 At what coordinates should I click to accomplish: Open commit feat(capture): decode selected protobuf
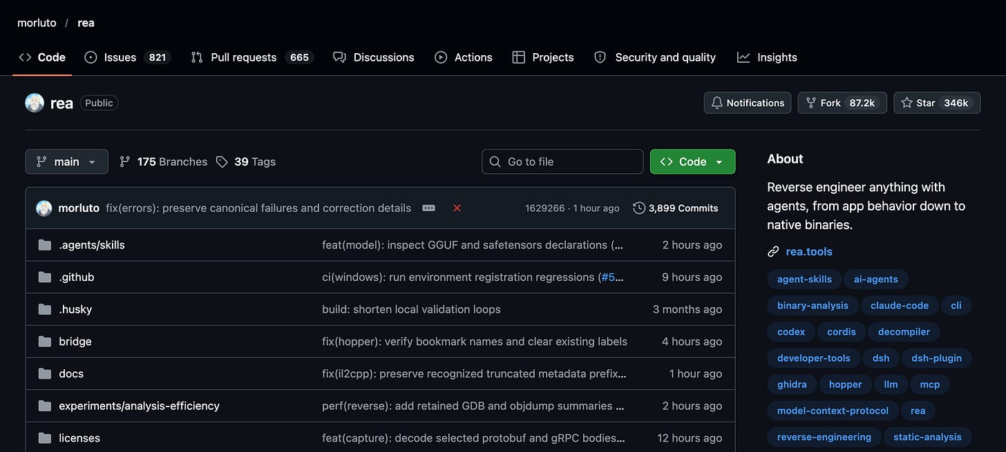click(x=473, y=438)
